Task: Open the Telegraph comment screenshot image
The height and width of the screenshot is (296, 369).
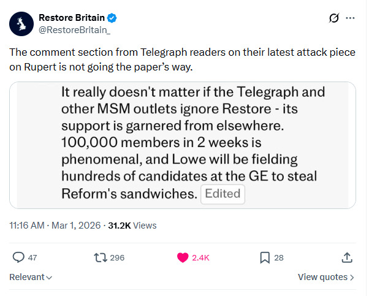Action: [183, 145]
